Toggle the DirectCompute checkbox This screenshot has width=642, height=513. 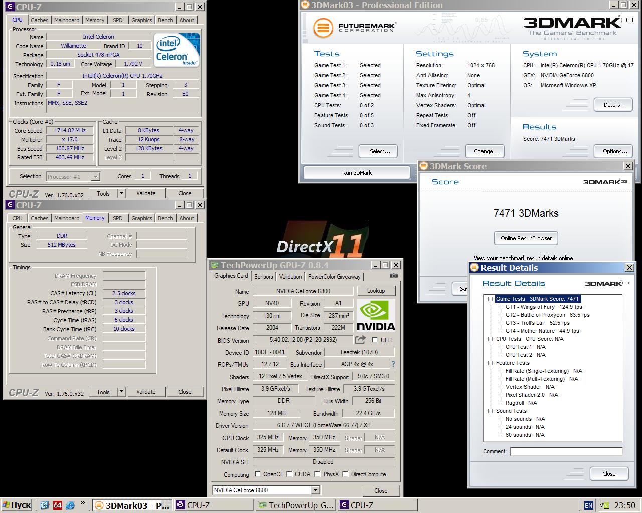345,474
